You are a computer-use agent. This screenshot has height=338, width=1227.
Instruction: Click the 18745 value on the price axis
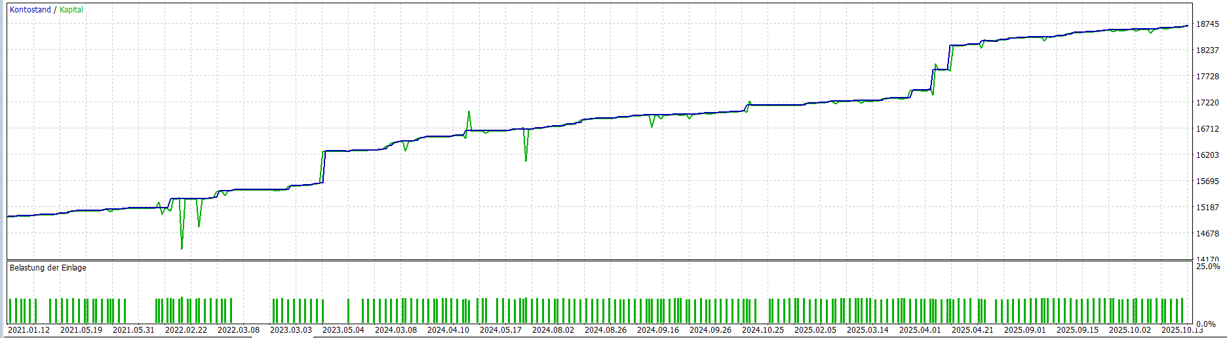1207,24
